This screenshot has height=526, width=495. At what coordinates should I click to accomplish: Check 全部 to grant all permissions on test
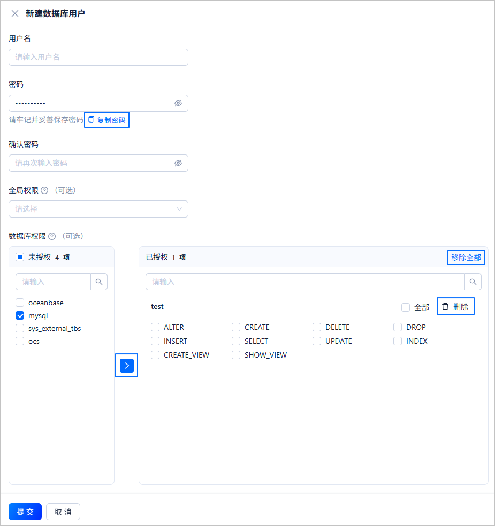[405, 306]
